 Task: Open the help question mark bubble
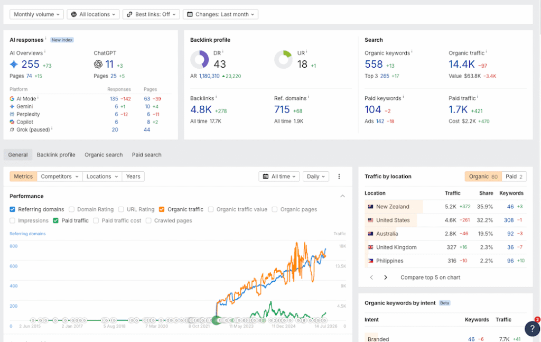click(x=532, y=328)
